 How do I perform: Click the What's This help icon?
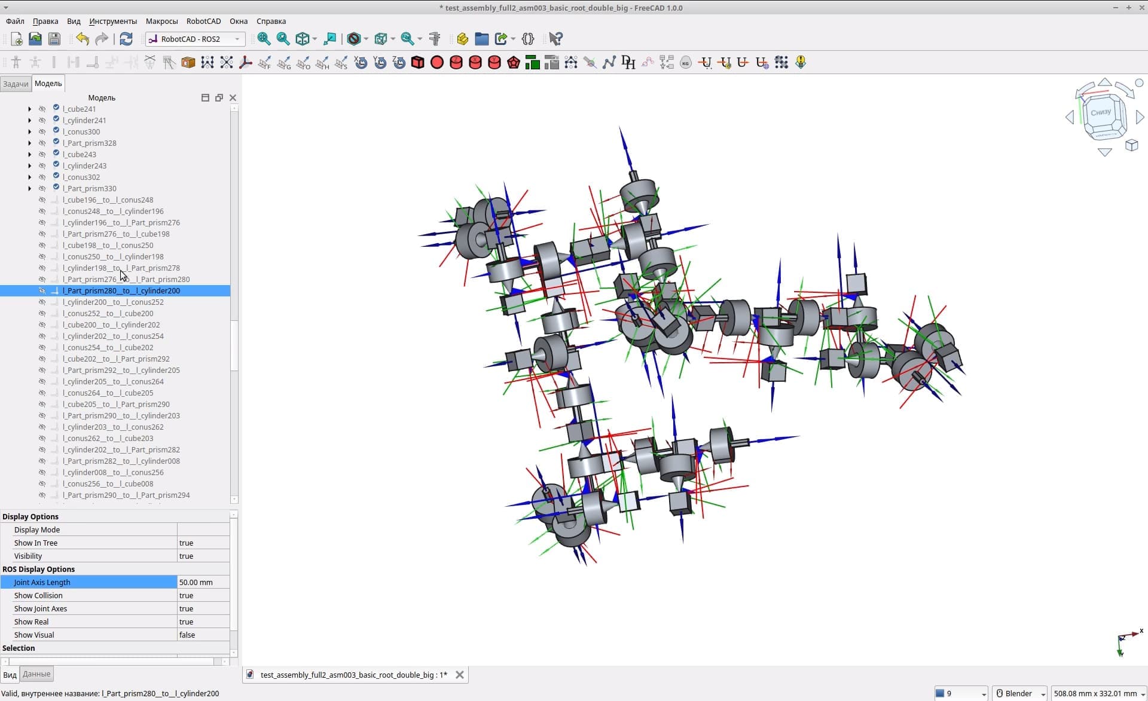[555, 39]
